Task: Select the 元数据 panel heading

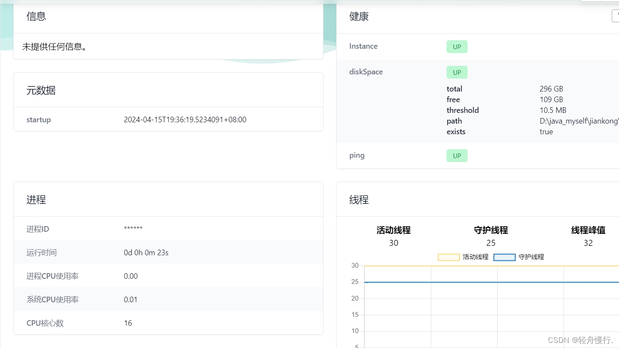Action: coord(41,91)
